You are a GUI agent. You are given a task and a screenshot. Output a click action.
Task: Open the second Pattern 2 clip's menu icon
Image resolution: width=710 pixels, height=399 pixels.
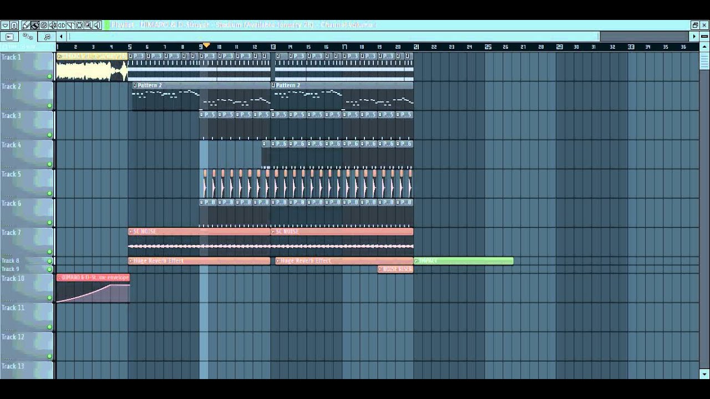273,85
